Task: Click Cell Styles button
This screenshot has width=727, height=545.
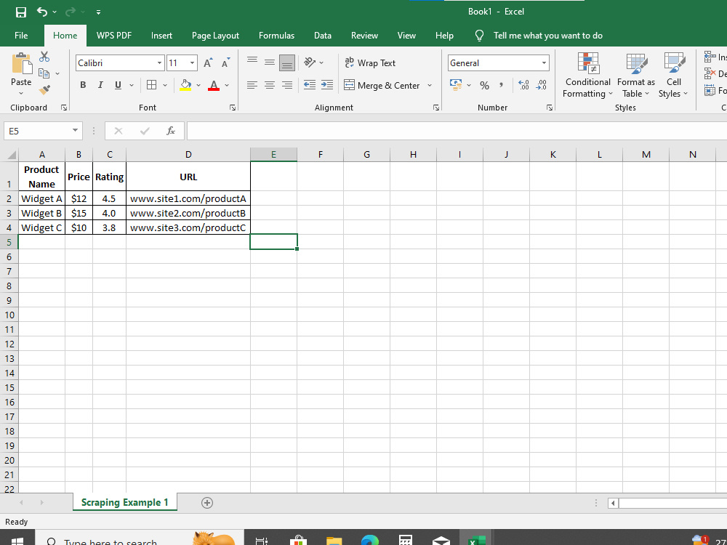Action: [674, 76]
